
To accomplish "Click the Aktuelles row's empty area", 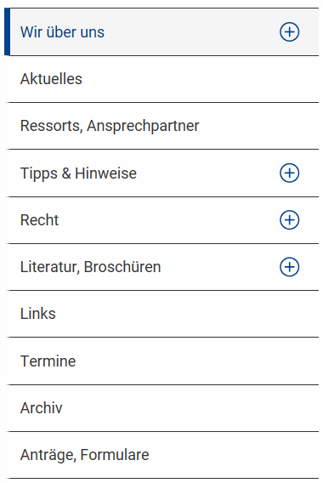I will (200, 79).
